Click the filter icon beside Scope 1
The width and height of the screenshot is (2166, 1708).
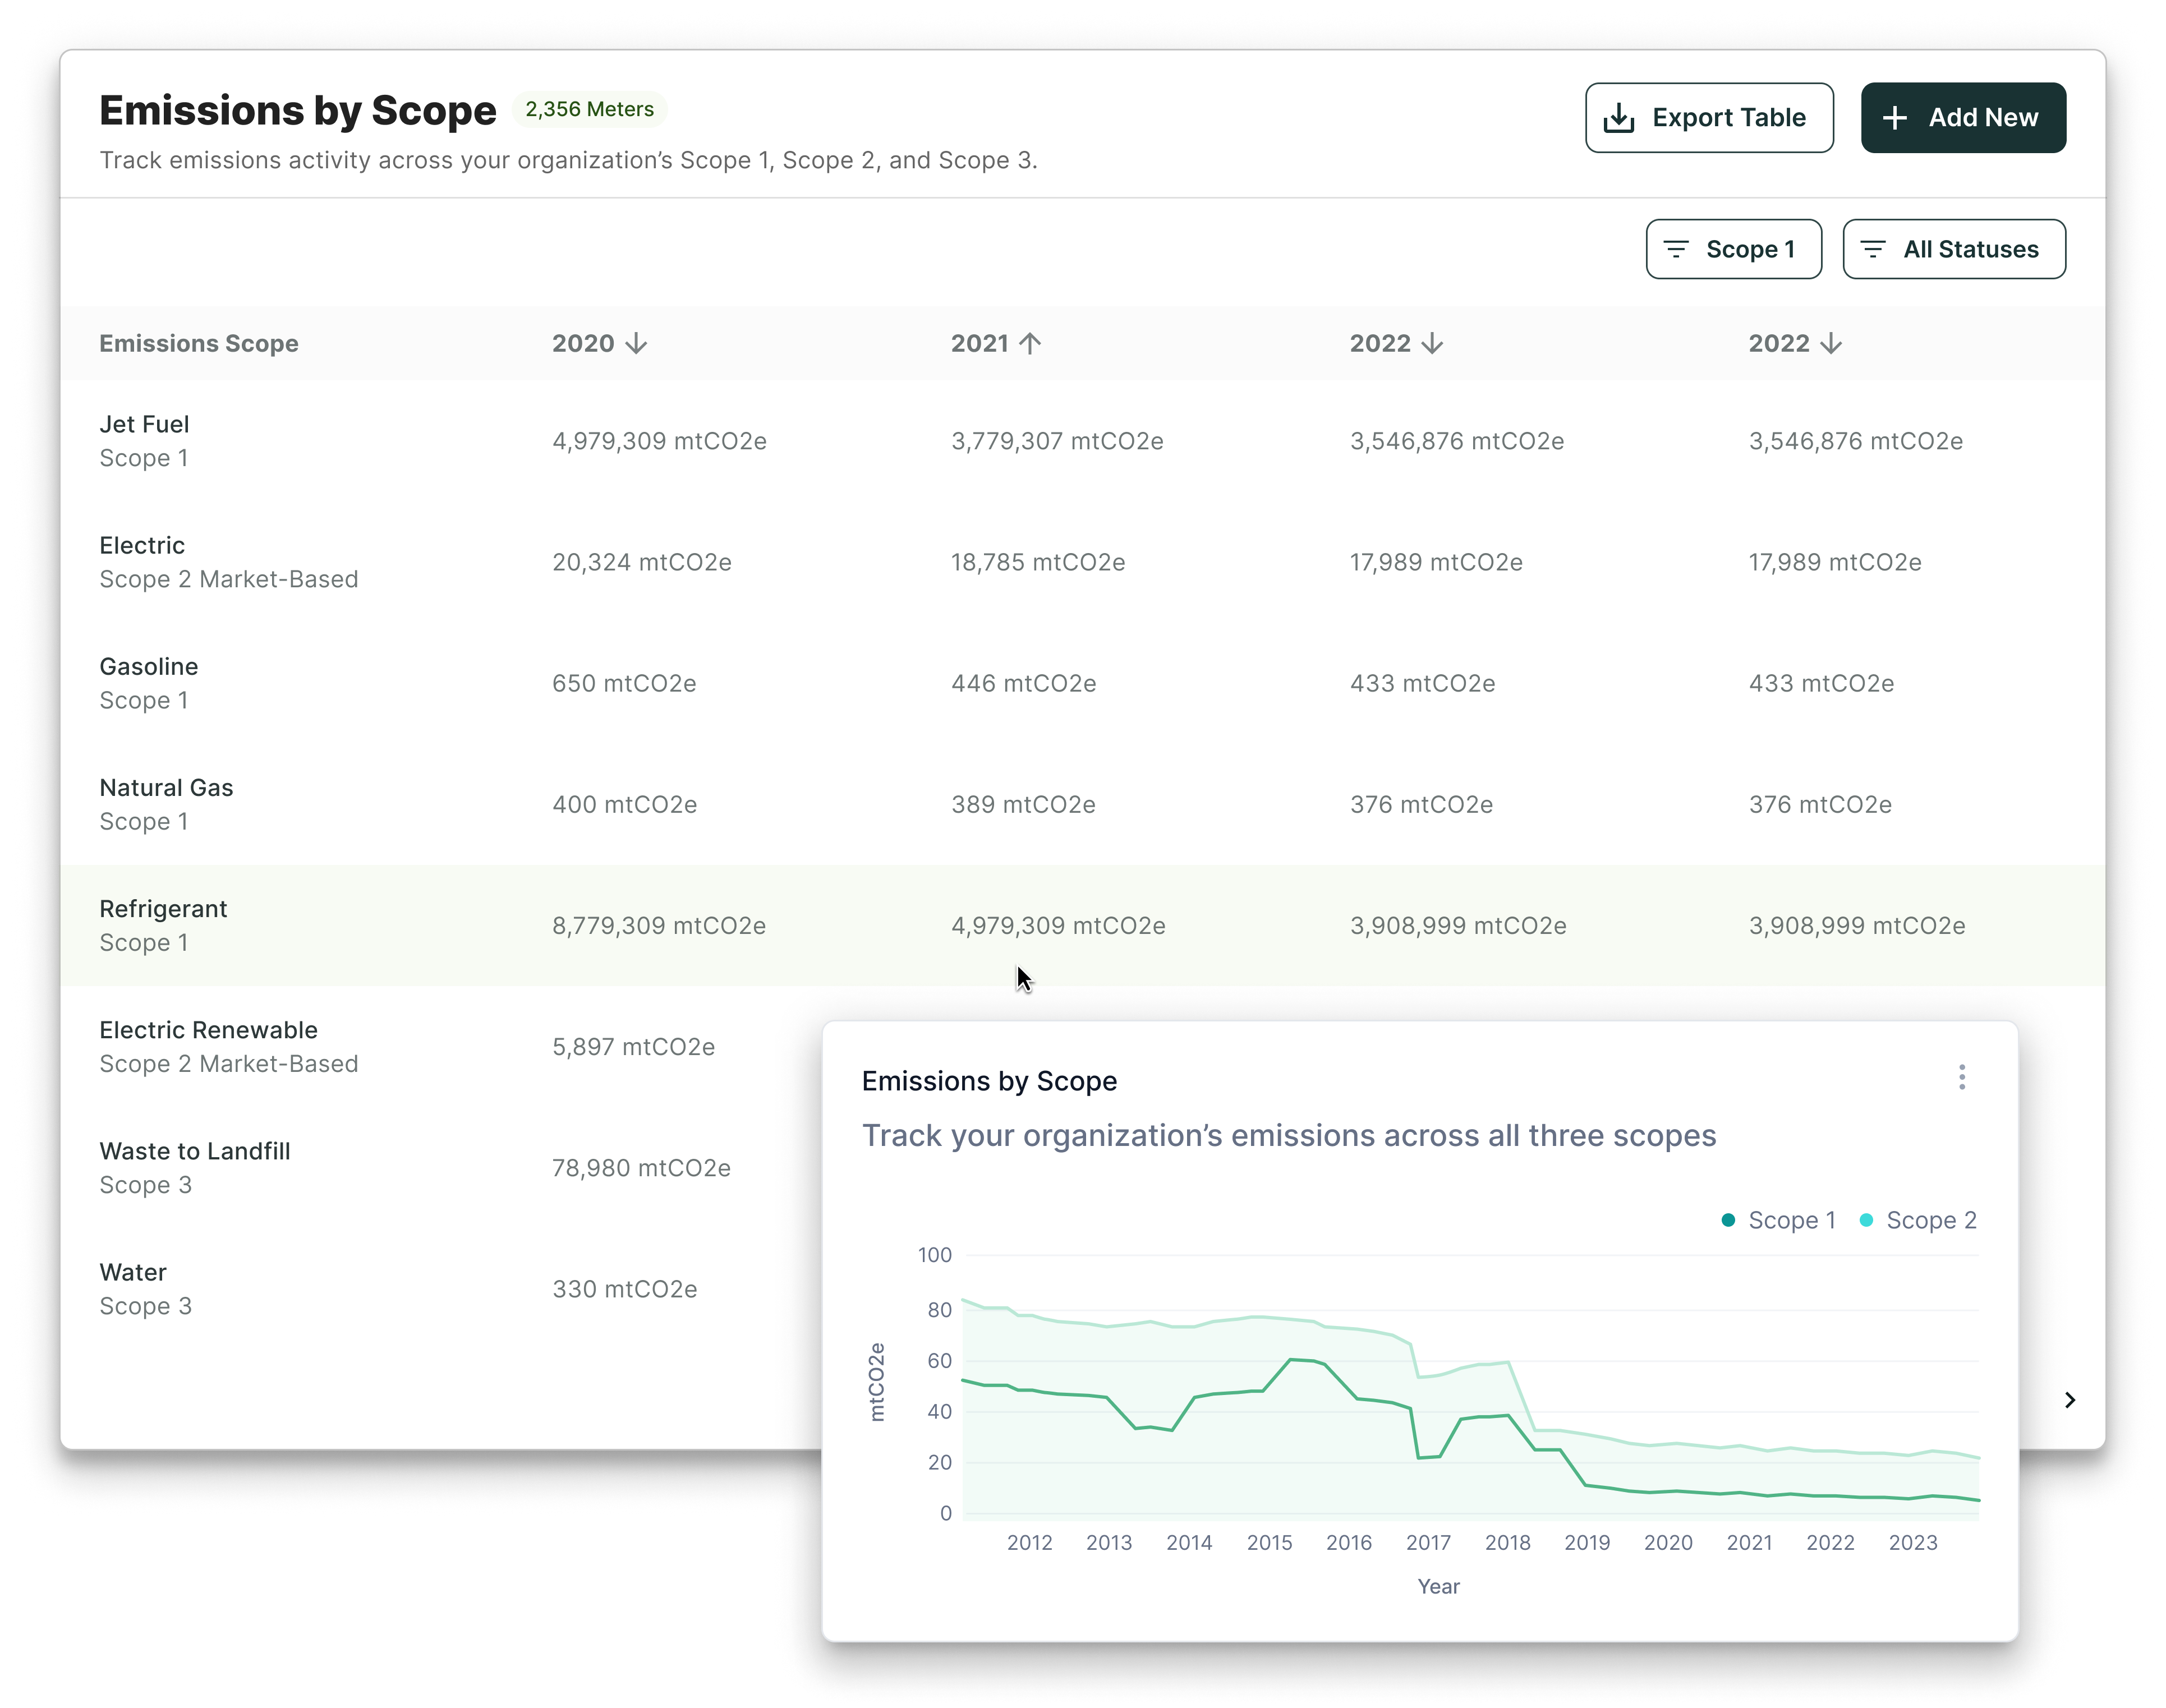(1676, 249)
